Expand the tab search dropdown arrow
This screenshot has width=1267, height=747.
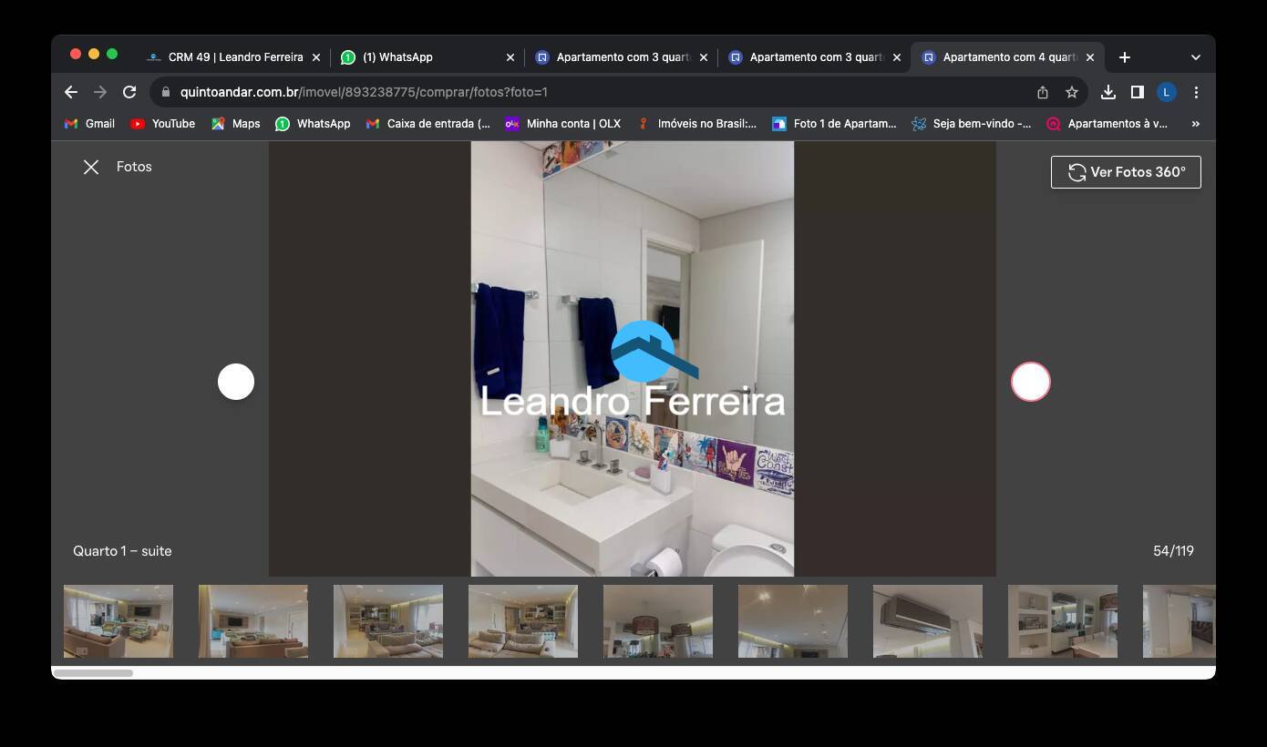coord(1196,57)
